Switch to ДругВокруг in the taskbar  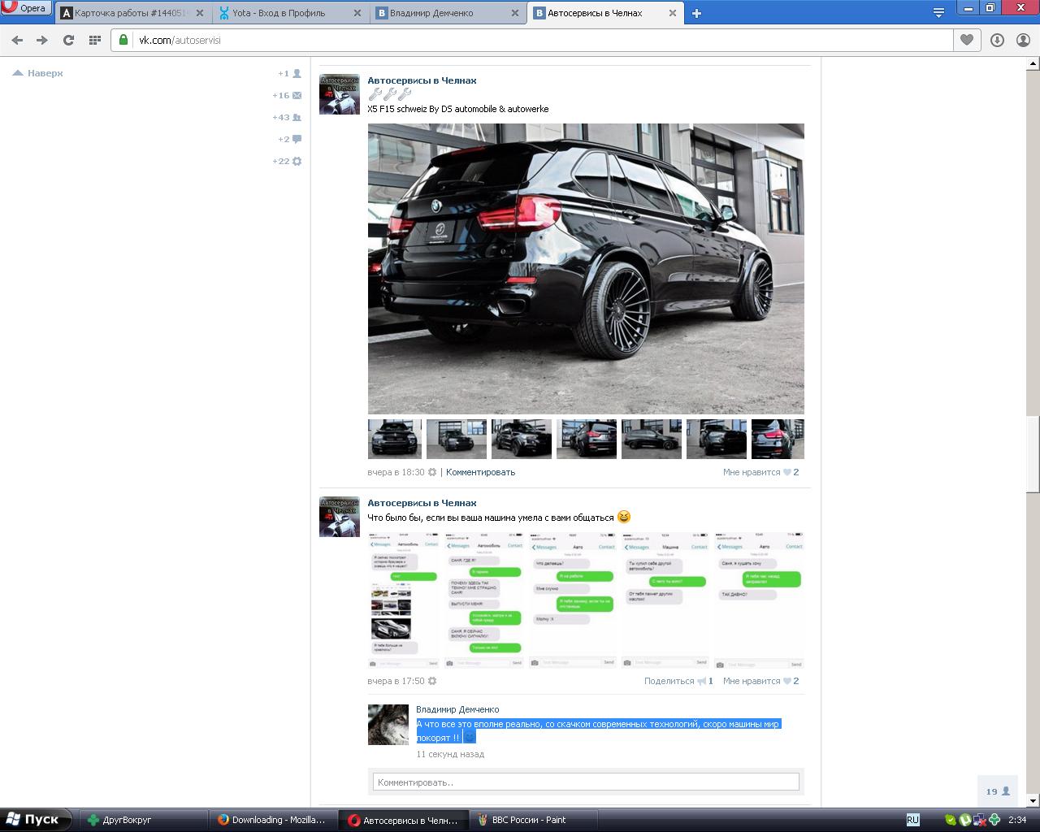[x=143, y=820]
